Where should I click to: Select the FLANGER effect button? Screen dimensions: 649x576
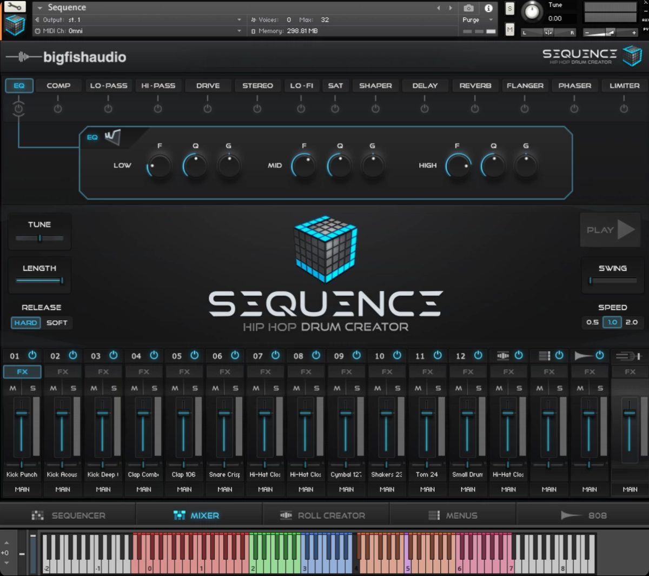click(x=525, y=85)
